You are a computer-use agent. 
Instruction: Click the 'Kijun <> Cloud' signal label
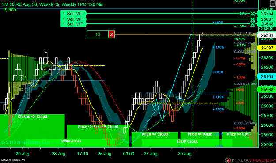coord(155,134)
